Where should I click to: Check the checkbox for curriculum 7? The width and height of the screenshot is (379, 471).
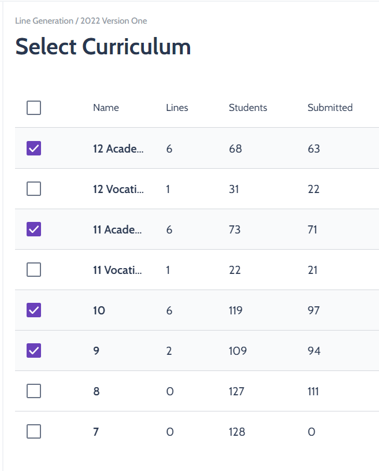tap(34, 431)
